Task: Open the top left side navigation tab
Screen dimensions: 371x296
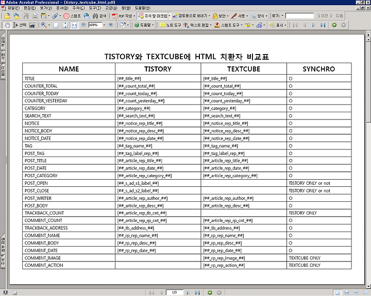Action: (x=3, y=41)
